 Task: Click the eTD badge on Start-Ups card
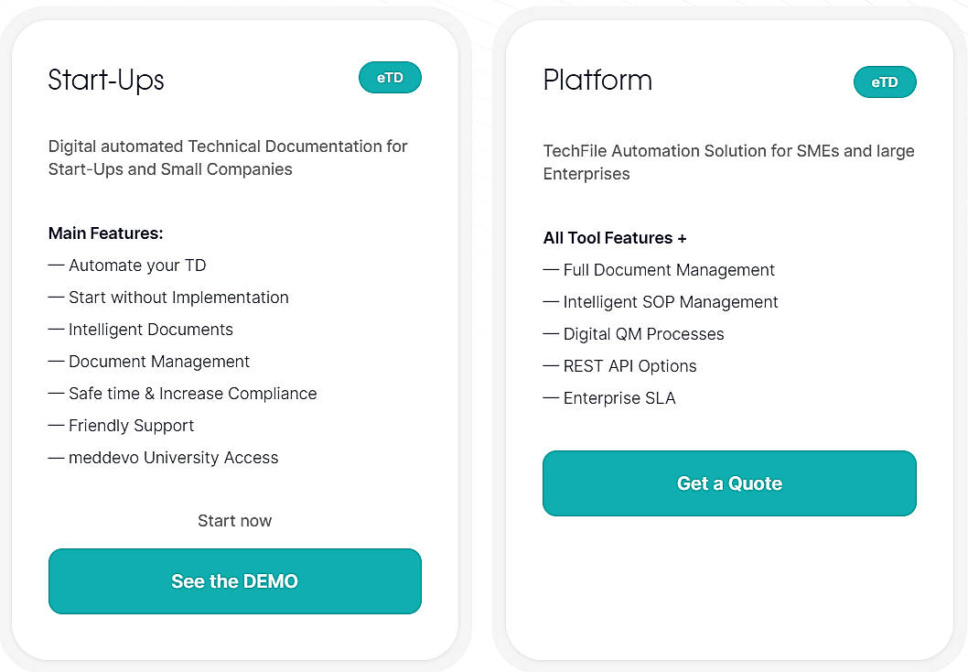pos(390,77)
